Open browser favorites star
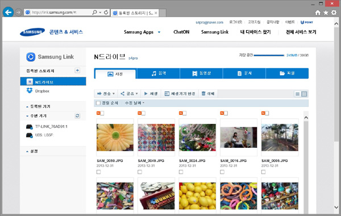341x216 pixels. click(326, 13)
